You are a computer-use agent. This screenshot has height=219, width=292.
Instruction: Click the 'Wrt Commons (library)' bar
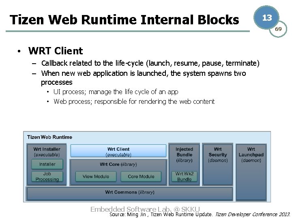click(130, 194)
